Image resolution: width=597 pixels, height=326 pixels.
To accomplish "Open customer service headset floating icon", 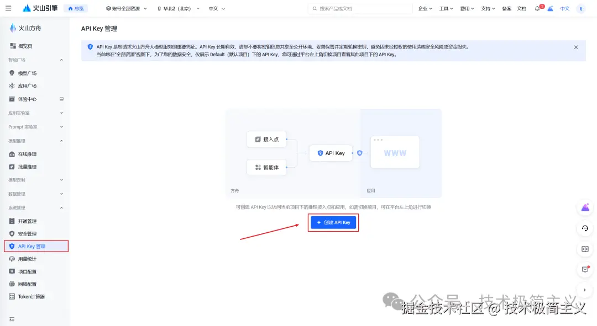I will (585, 228).
